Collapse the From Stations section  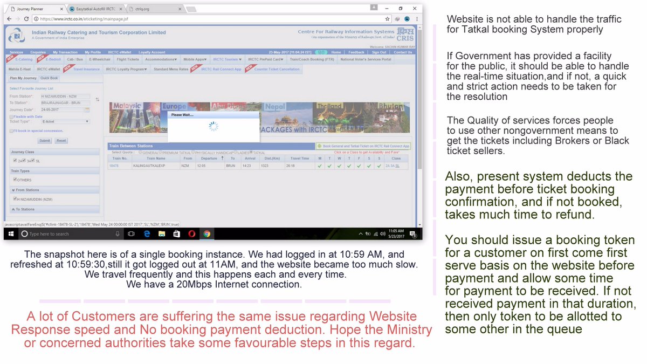click(x=55, y=190)
